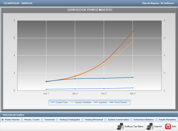
Task: Click the GRÁFICO DE PUNTO MUERTO title
Action: [90, 10]
